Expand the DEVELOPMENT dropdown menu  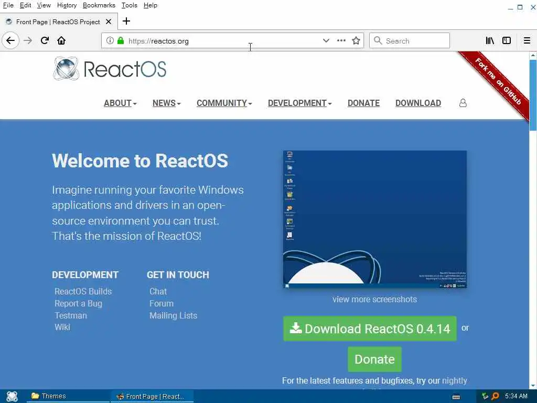click(299, 103)
